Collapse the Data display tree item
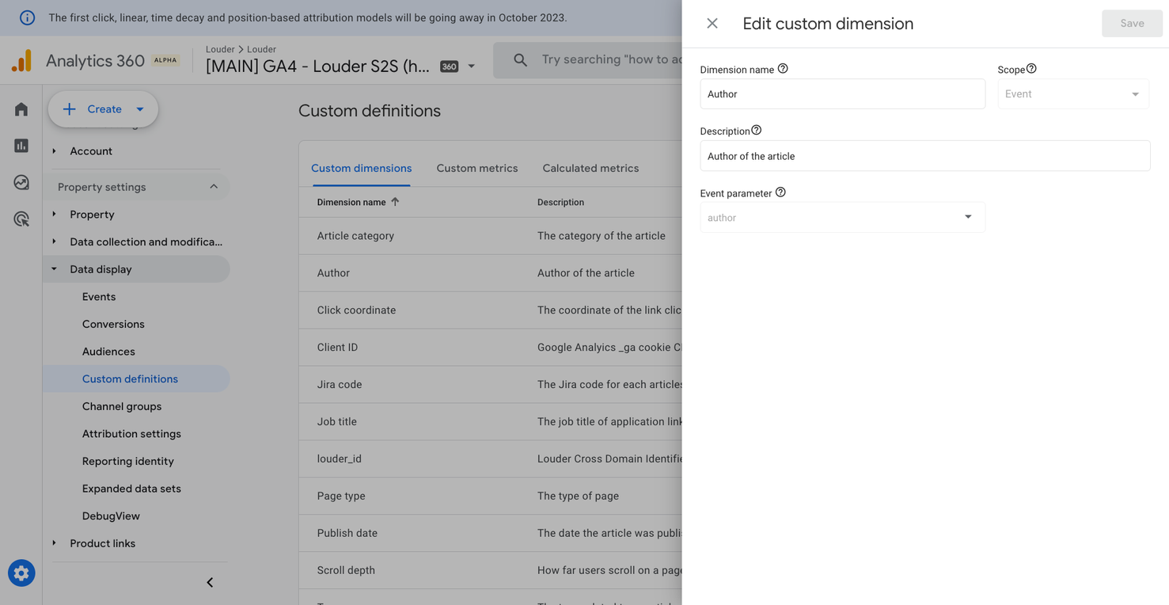Viewport: 1169px width, 605px height. [x=54, y=269]
